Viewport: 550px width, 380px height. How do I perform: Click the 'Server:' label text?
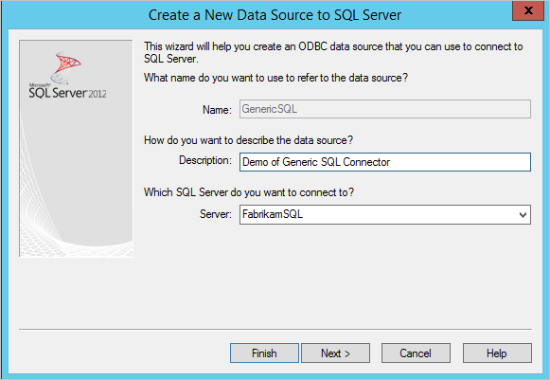(x=216, y=214)
